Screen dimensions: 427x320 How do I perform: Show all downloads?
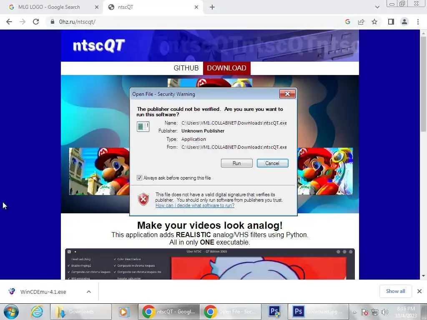click(x=395, y=291)
